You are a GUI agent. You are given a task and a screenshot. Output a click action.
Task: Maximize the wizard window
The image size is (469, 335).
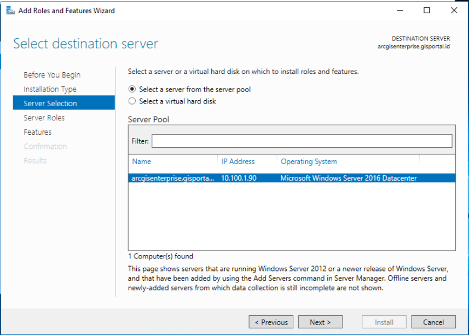[x=427, y=10]
